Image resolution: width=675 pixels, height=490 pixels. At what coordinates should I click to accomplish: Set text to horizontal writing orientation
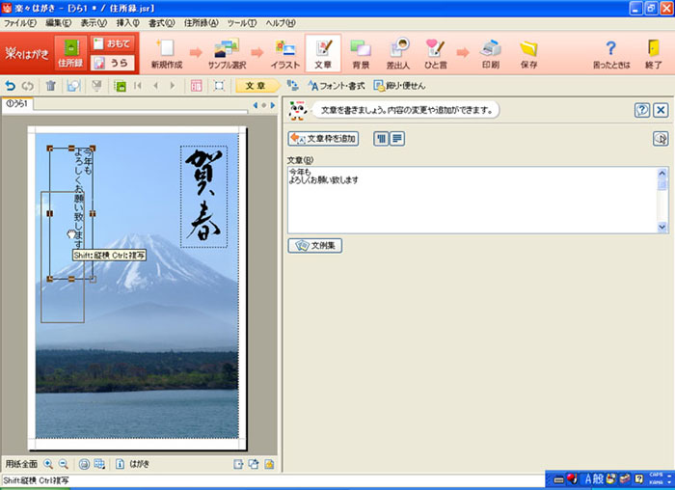pos(396,139)
